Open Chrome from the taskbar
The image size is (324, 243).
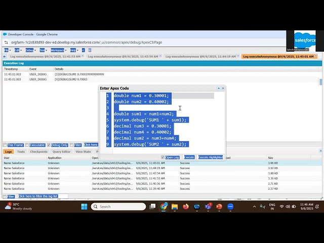point(164,207)
